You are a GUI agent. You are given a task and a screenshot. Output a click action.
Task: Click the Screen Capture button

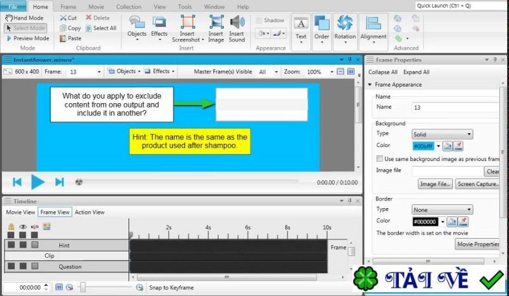(477, 184)
